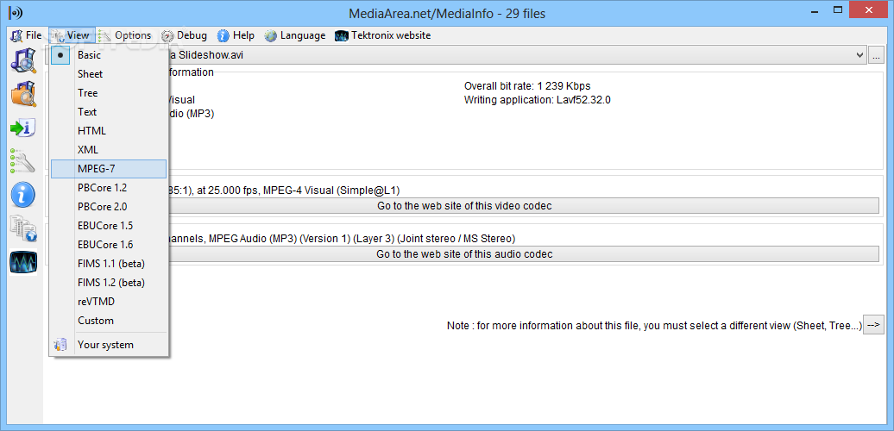
Task: Click the Help menu blue info icon
Action: pyautogui.click(x=223, y=35)
